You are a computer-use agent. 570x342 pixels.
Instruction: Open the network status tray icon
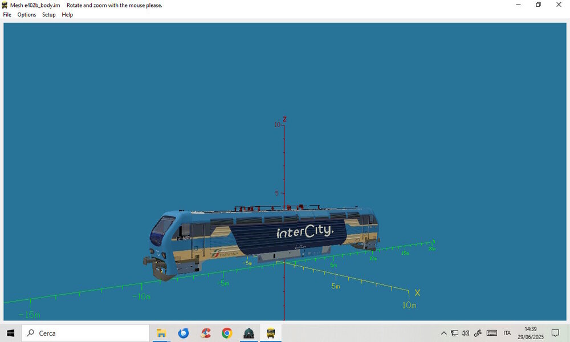point(454,333)
